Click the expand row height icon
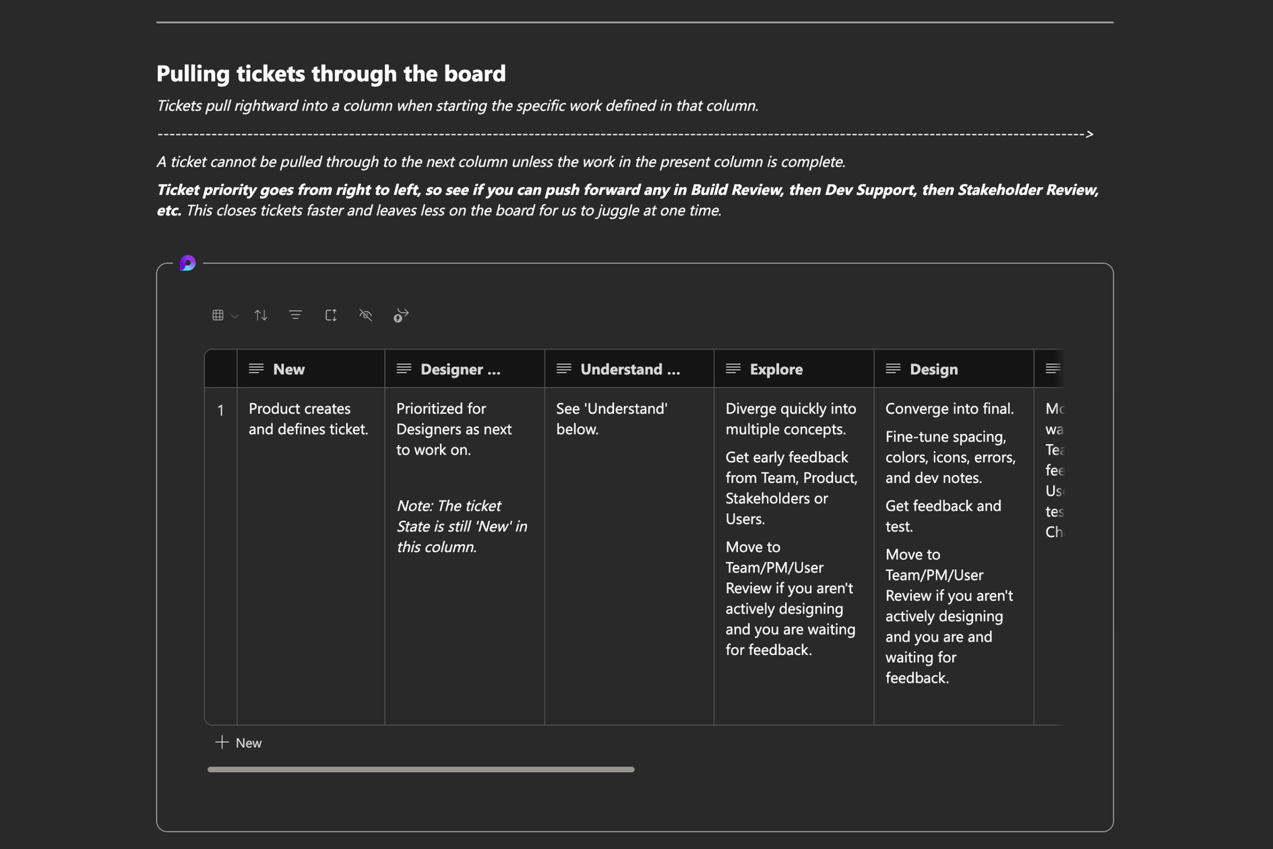The width and height of the screenshot is (1273, 849). 330,315
